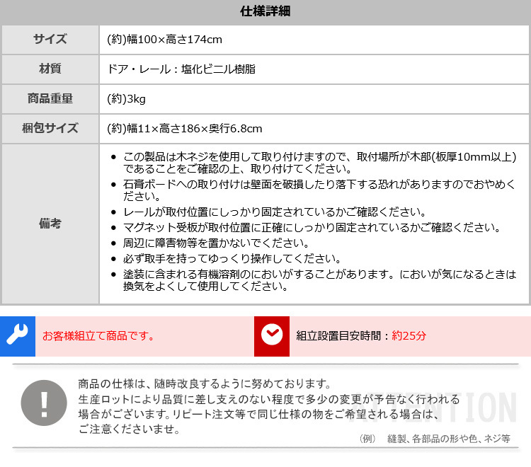Image resolution: width=531 pixels, height=467 pixels.
Task: Click the (例) 縫製、各部品 example text
Action: [x=434, y=439]
